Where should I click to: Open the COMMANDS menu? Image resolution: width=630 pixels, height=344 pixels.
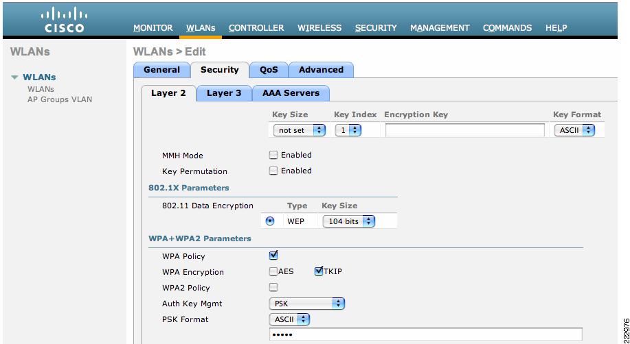507,28
